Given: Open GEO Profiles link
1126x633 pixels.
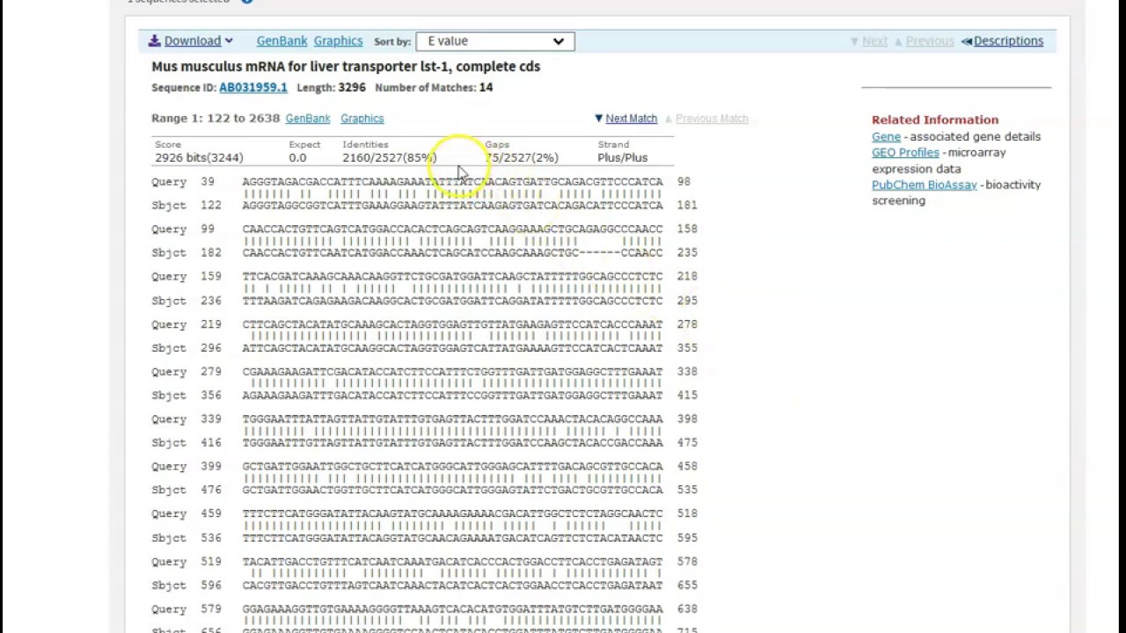Looking at the screenshot, I should click(905, 152).
